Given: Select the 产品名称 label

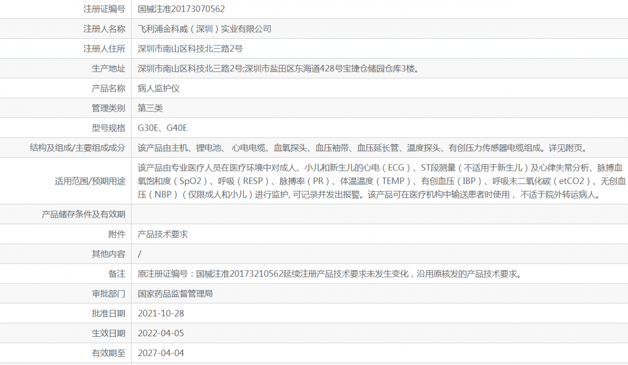Looking at the screenshot, I should (x=108, y=88).
